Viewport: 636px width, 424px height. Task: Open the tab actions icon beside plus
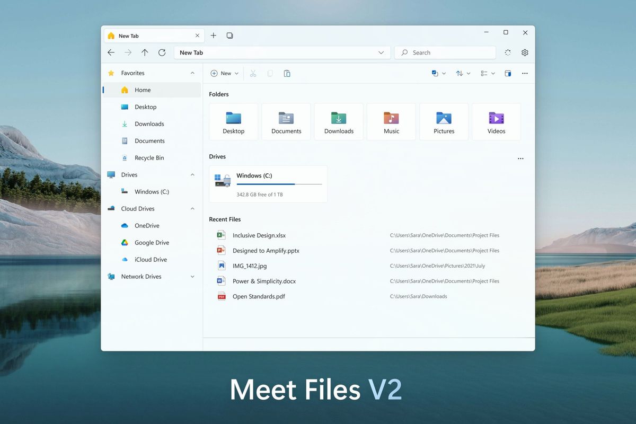(229, 36)
